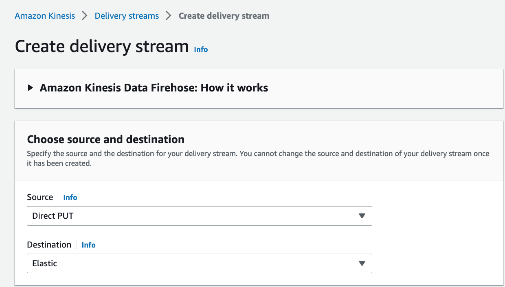Click the chevron after Amazon Kinesis breadcrumb
The height and width of the screenshot is (287, 505).
(85, 16)
